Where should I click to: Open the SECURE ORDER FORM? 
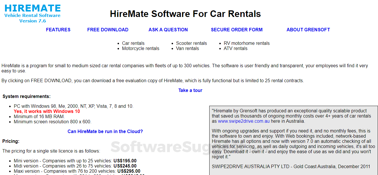coord(237,30)
